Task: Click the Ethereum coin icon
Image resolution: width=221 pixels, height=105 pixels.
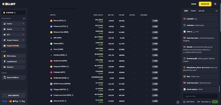Action: click(51, 26)
